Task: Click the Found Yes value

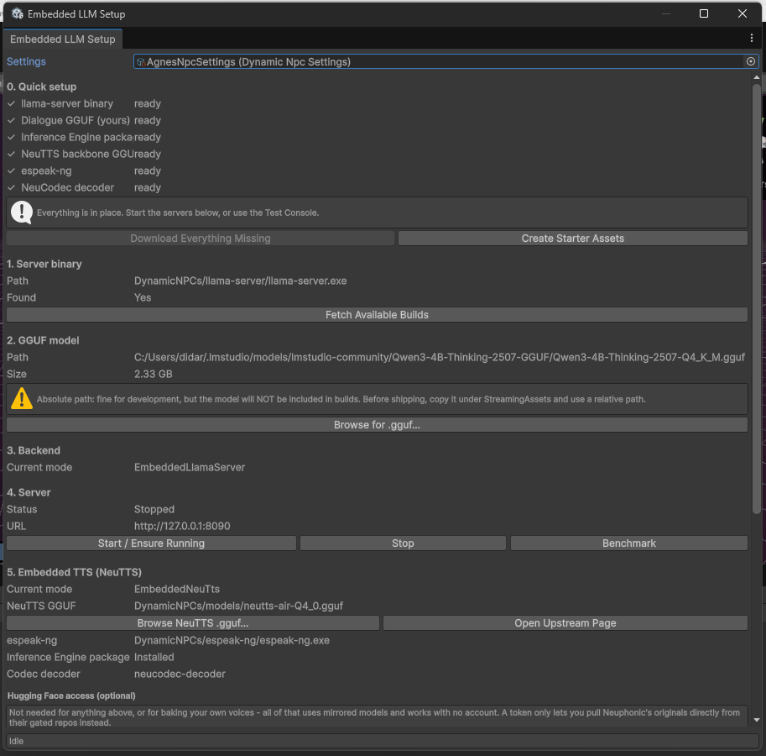Action: click(x=143, y=297)
